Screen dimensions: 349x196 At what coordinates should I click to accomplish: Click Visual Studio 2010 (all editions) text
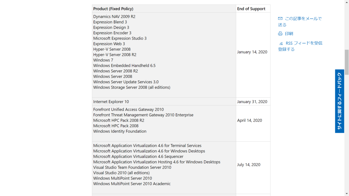[x=121, y=173]
